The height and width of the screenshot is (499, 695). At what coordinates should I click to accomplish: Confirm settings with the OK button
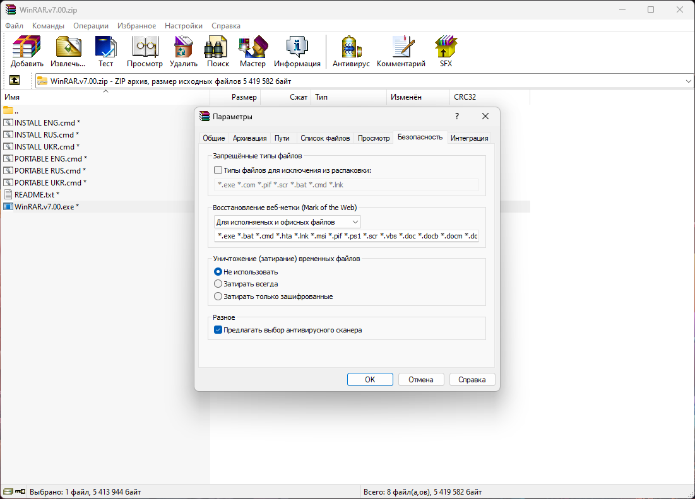[370, 379]
